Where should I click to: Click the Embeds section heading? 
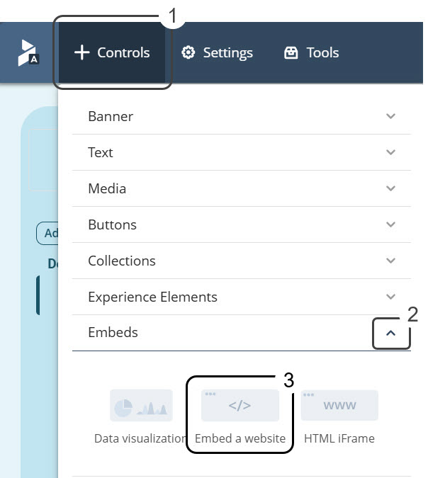pos(113,332)
